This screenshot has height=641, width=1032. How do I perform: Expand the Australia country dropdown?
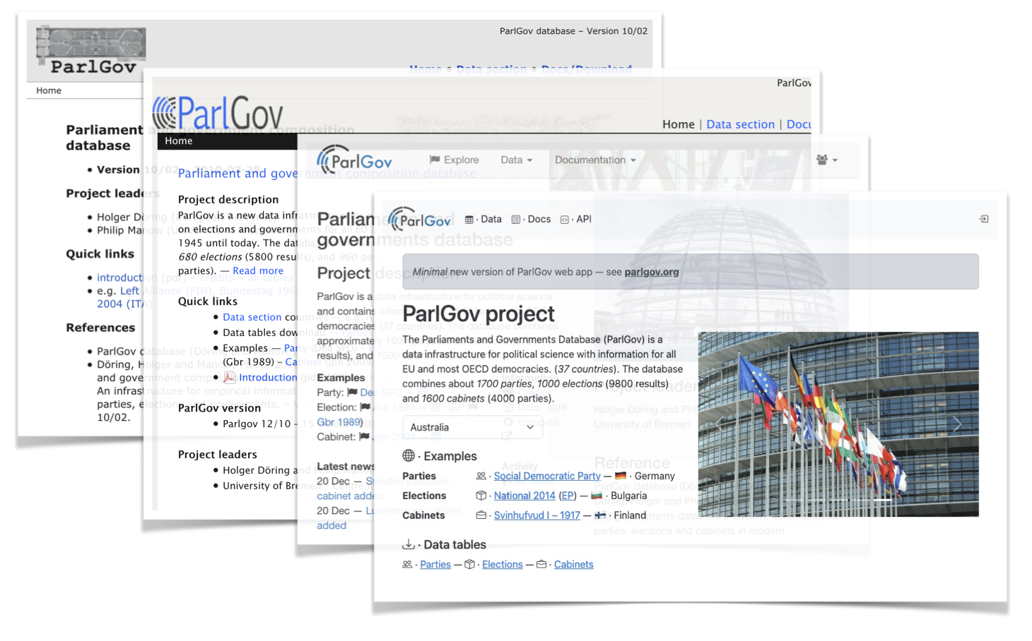coord(472,427)
